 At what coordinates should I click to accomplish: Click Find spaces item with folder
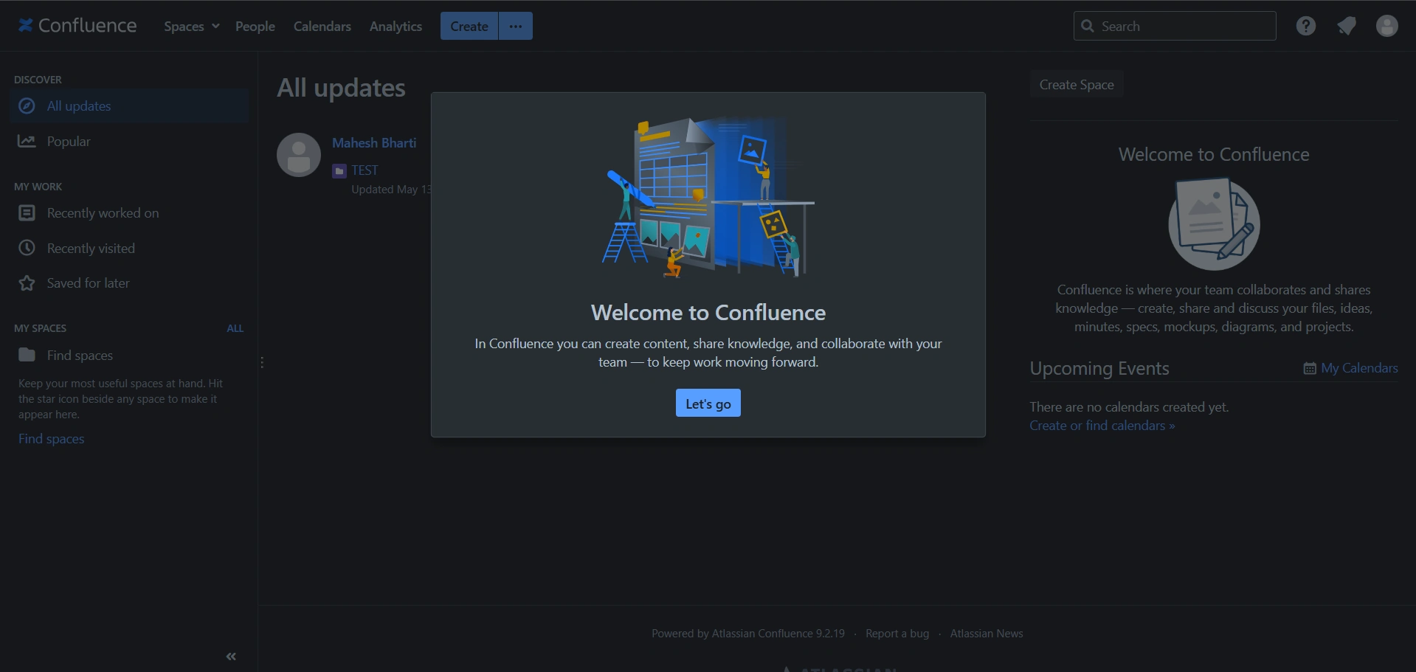click(x=130, y=355)
